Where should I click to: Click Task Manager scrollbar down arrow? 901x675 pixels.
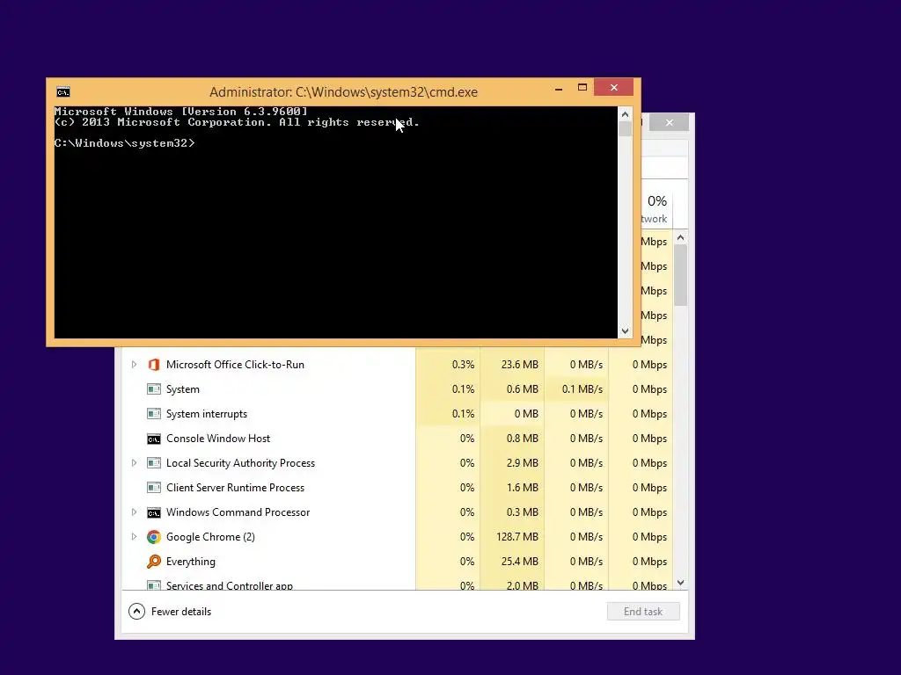(681, 583)
